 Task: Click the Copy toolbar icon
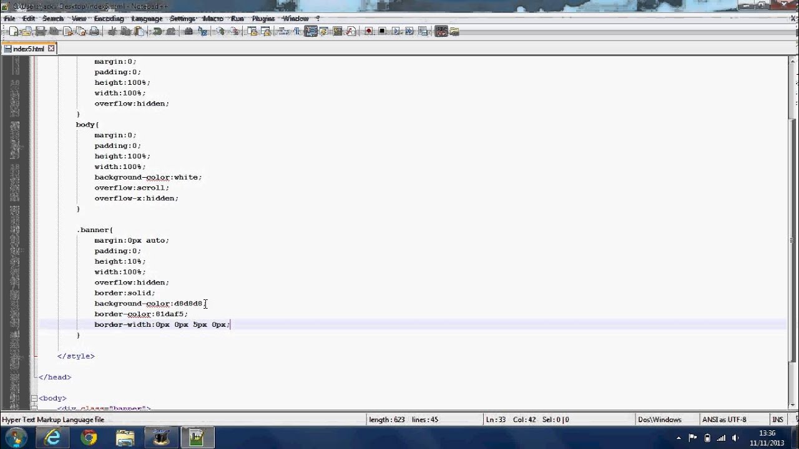[126, 31]
